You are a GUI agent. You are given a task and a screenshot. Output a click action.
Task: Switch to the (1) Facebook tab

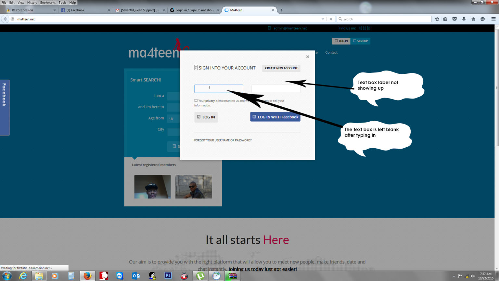86,10
